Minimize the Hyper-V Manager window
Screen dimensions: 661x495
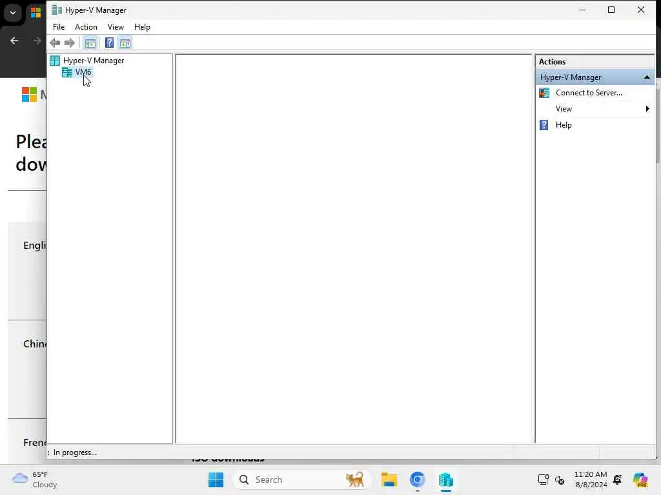coord(582,10)
